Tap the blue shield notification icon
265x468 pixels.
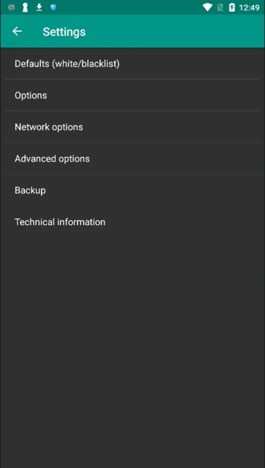[x=53, y=8]
